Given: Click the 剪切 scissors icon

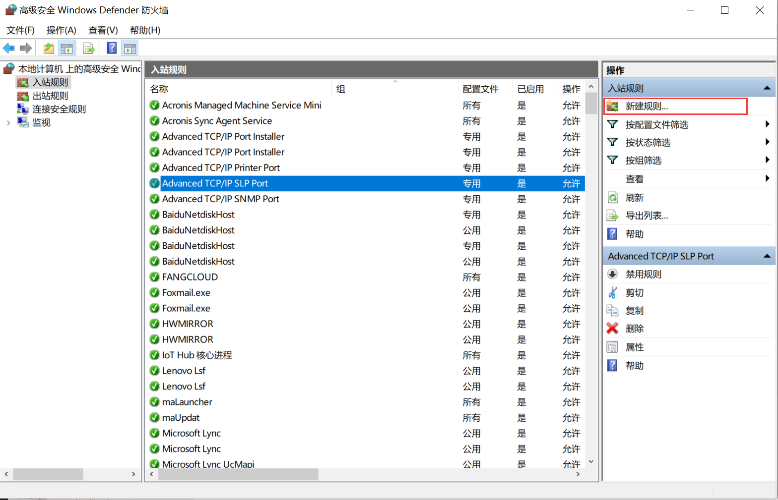Looking at the screenshot, I should coord(613,292).
